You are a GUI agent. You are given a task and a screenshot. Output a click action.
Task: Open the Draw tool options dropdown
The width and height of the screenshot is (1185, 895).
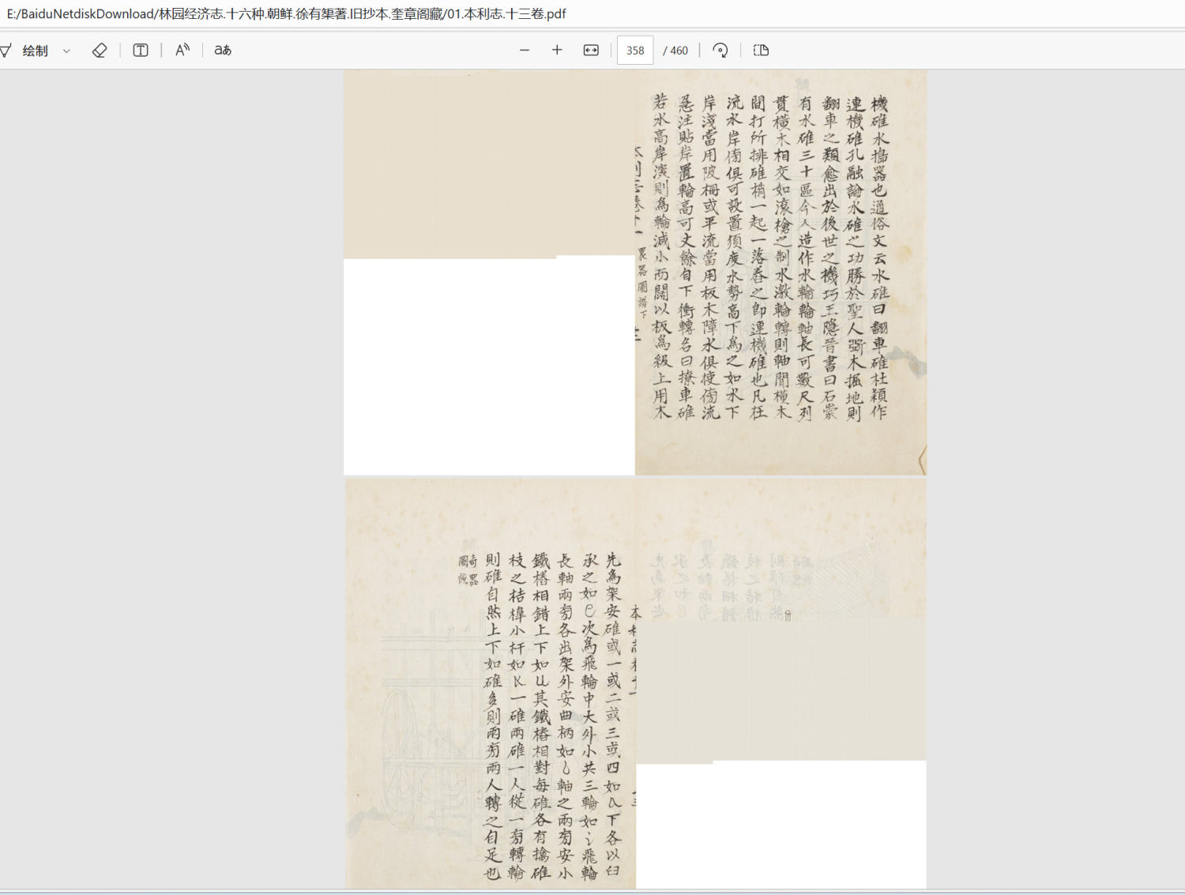click(x=66, y=50)
